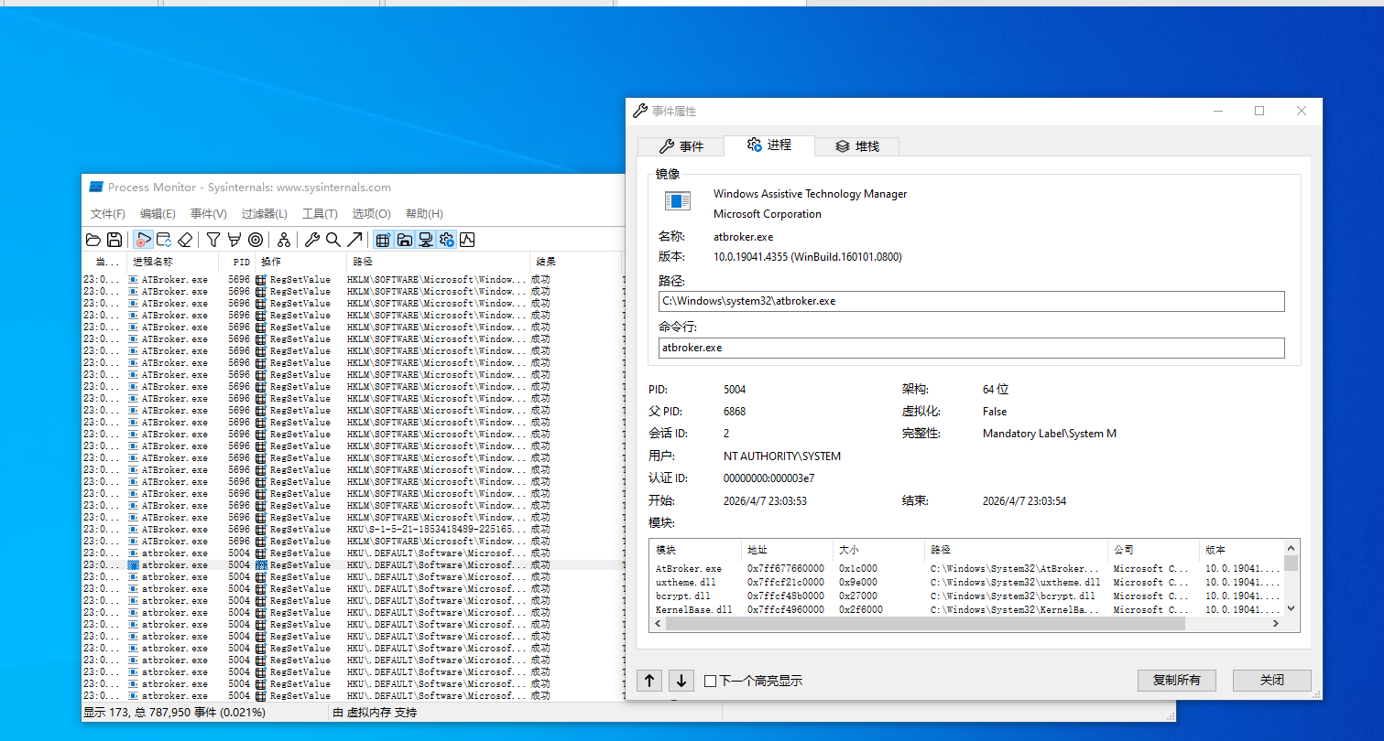Click the module list vertical scrollbar thumb

pyautogui.click(x=1291, y=563)
